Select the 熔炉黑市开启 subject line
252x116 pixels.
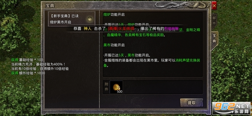click(60, 22)
